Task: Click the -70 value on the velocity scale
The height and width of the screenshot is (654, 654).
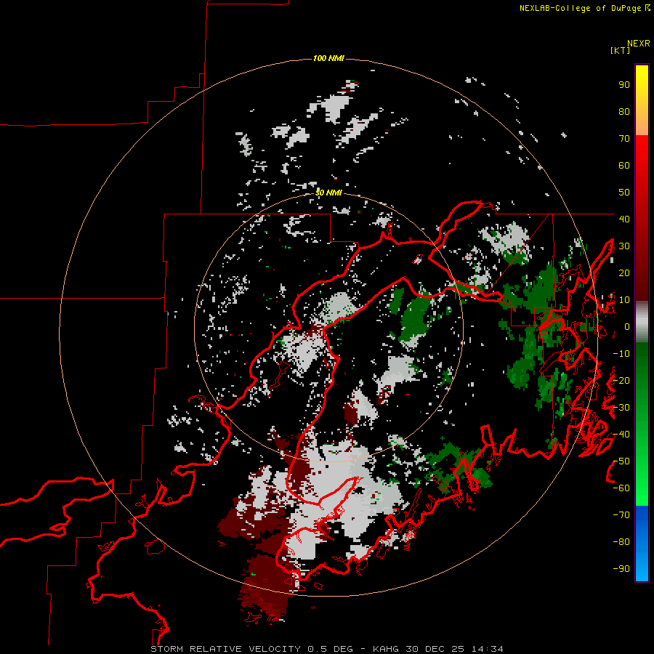Action: coord(621,515)
